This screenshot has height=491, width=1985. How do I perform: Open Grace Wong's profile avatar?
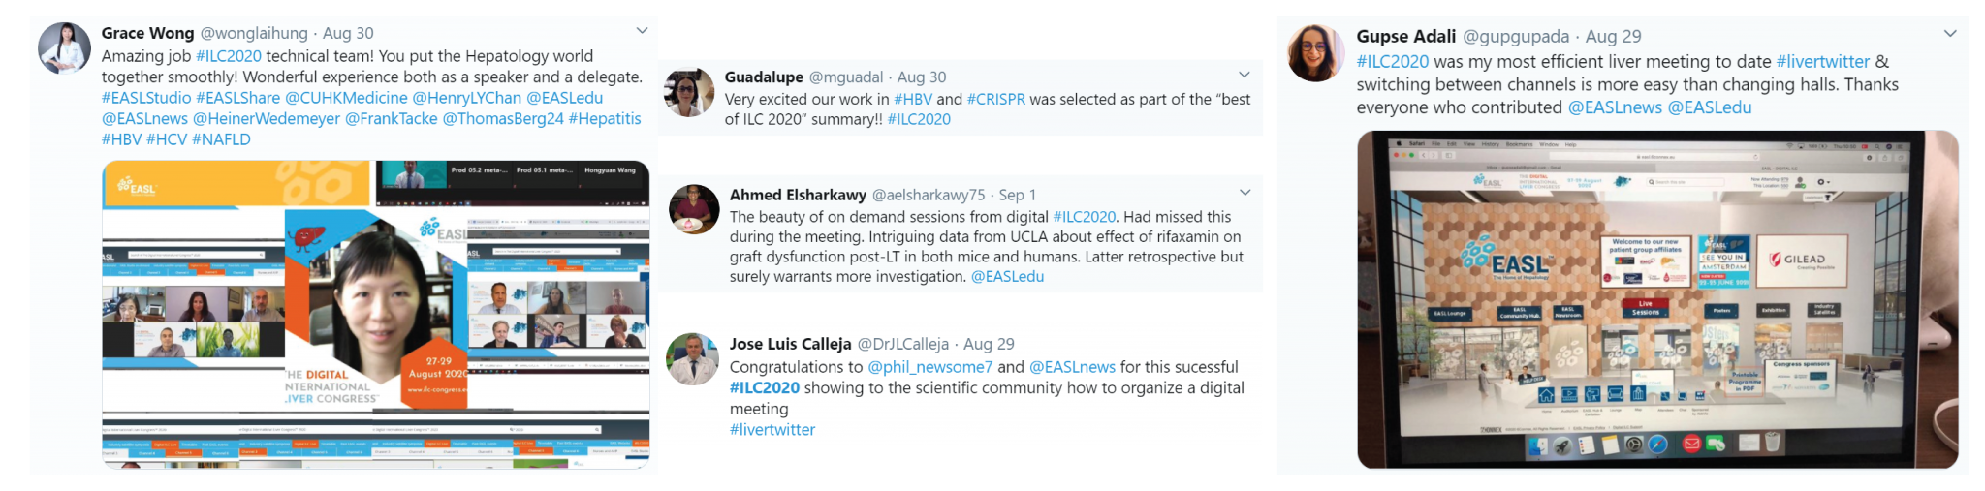[x=64, y=48]
